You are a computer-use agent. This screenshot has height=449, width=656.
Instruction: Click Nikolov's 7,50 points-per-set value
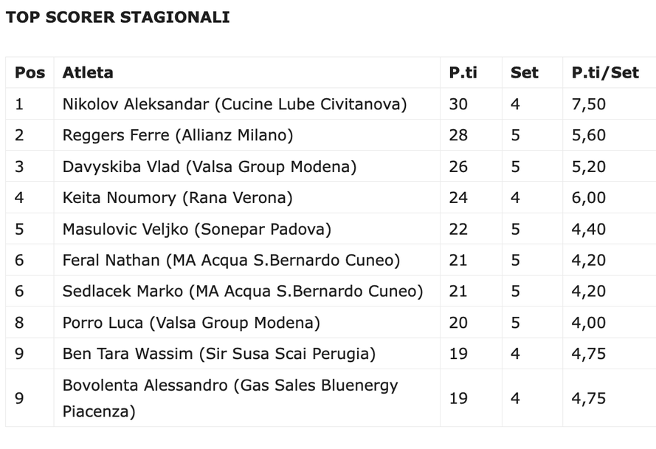point(589,104)
